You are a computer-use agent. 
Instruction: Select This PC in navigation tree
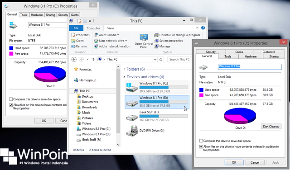82,91
